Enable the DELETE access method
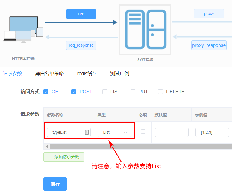This screenshot has height=196, width=232. (x=160, y=92)
